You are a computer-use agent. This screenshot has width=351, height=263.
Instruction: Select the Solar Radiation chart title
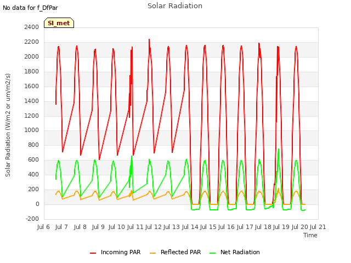[x=175, y=6]
